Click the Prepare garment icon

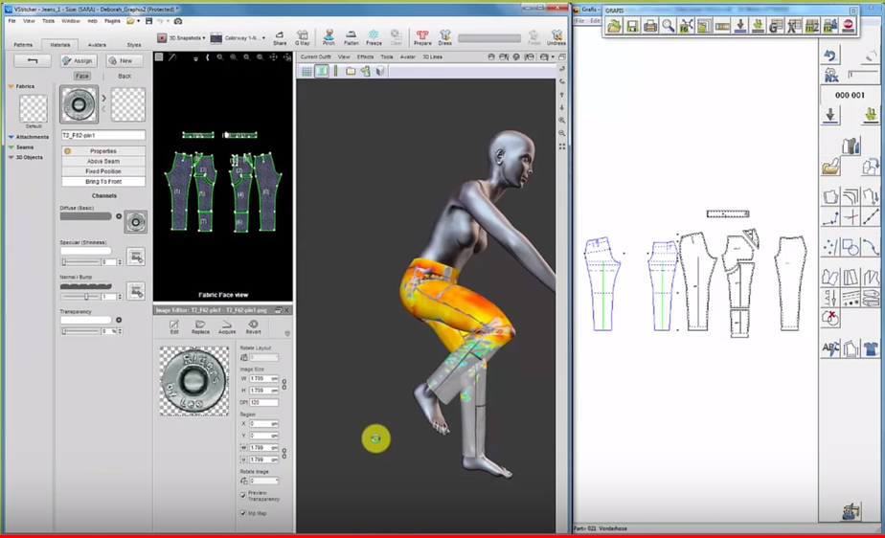[422, 36]
